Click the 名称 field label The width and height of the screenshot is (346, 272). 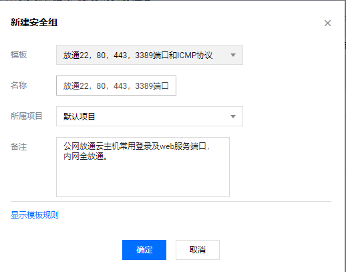[19, 86]
